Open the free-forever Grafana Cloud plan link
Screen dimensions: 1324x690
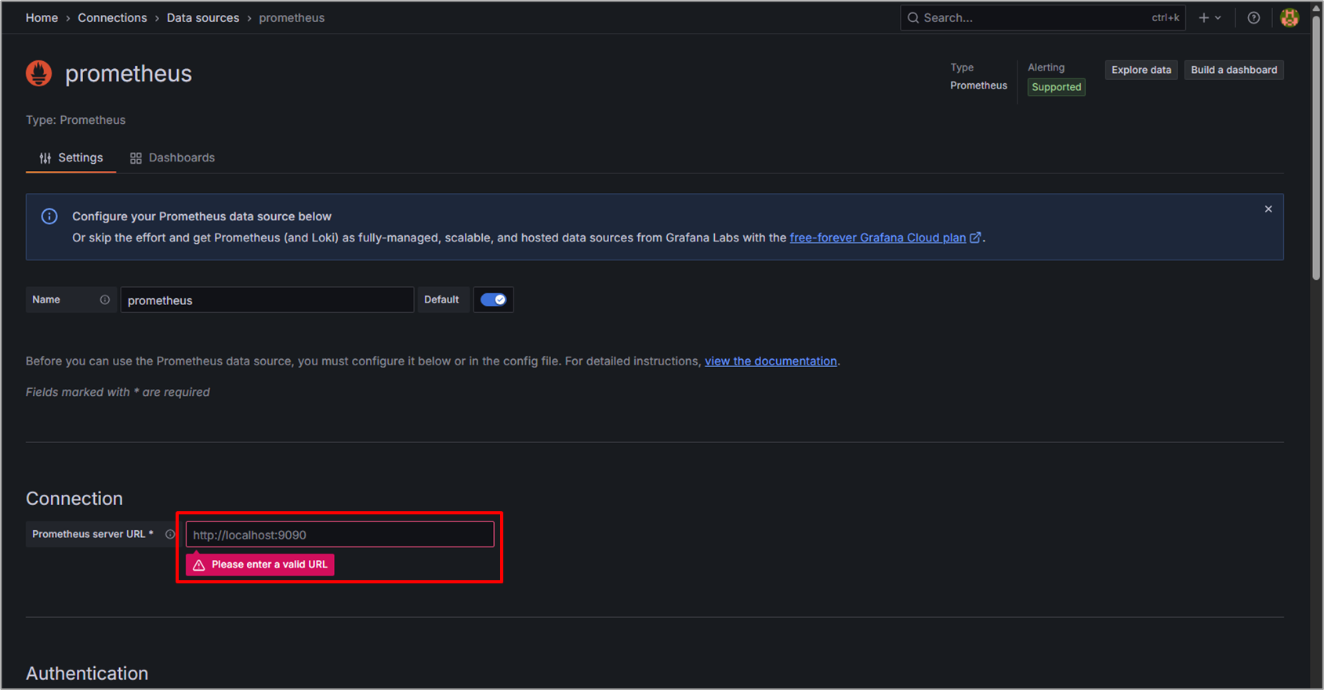[x=877, y=238]
